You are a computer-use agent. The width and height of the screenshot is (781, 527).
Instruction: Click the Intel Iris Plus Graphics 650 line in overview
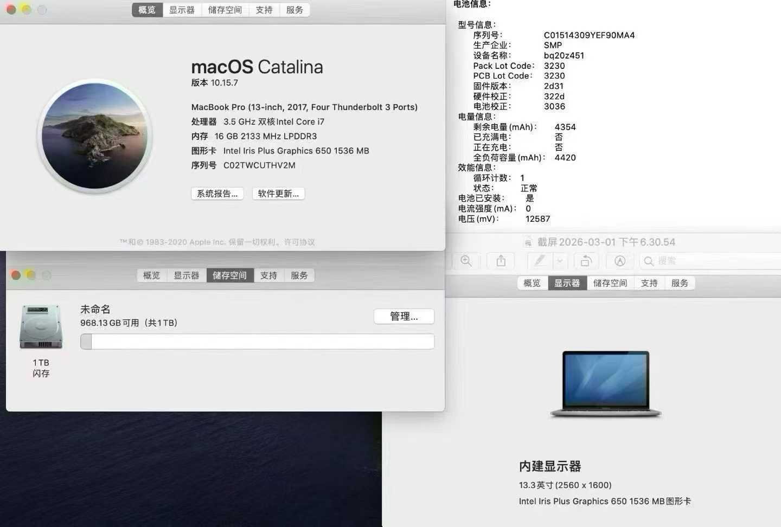tap(280, 151)
